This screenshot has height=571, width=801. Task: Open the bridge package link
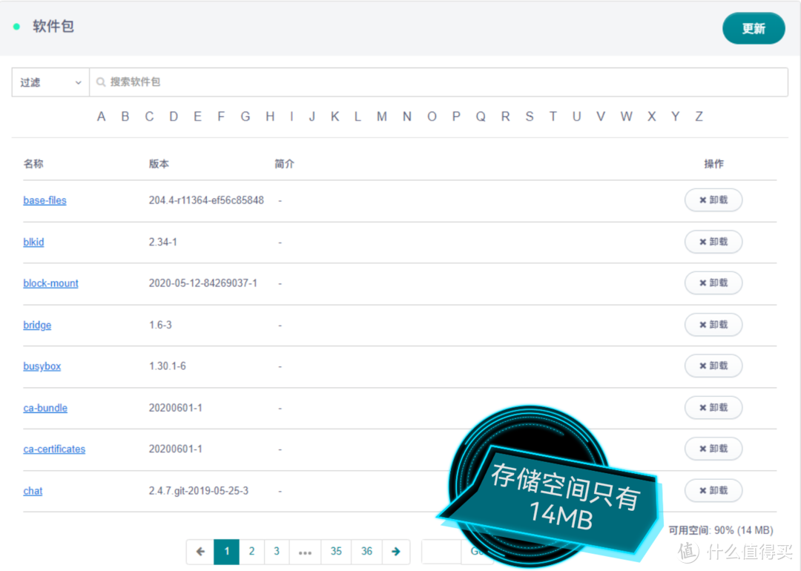[x=37, y=325]
